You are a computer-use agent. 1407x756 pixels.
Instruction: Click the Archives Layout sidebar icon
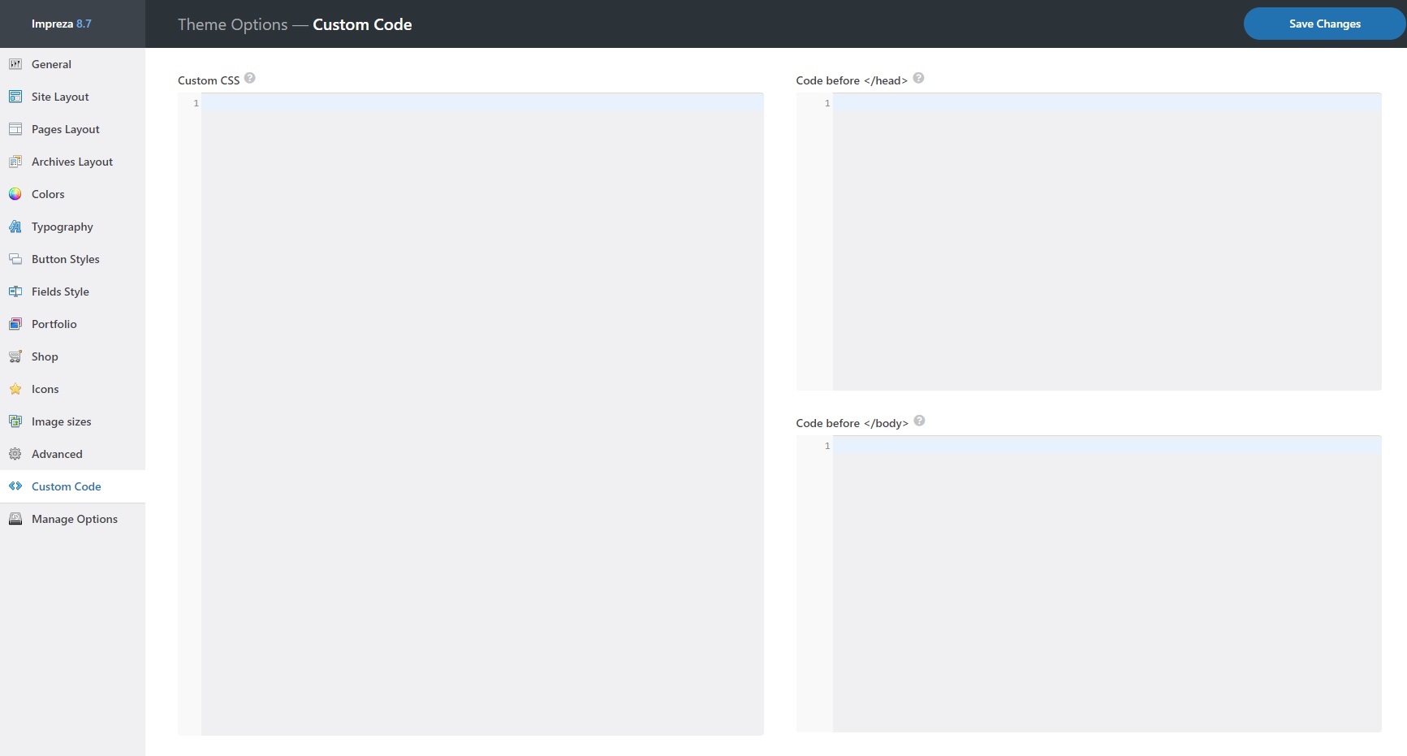pyautogui.click(x=15, y=162)
